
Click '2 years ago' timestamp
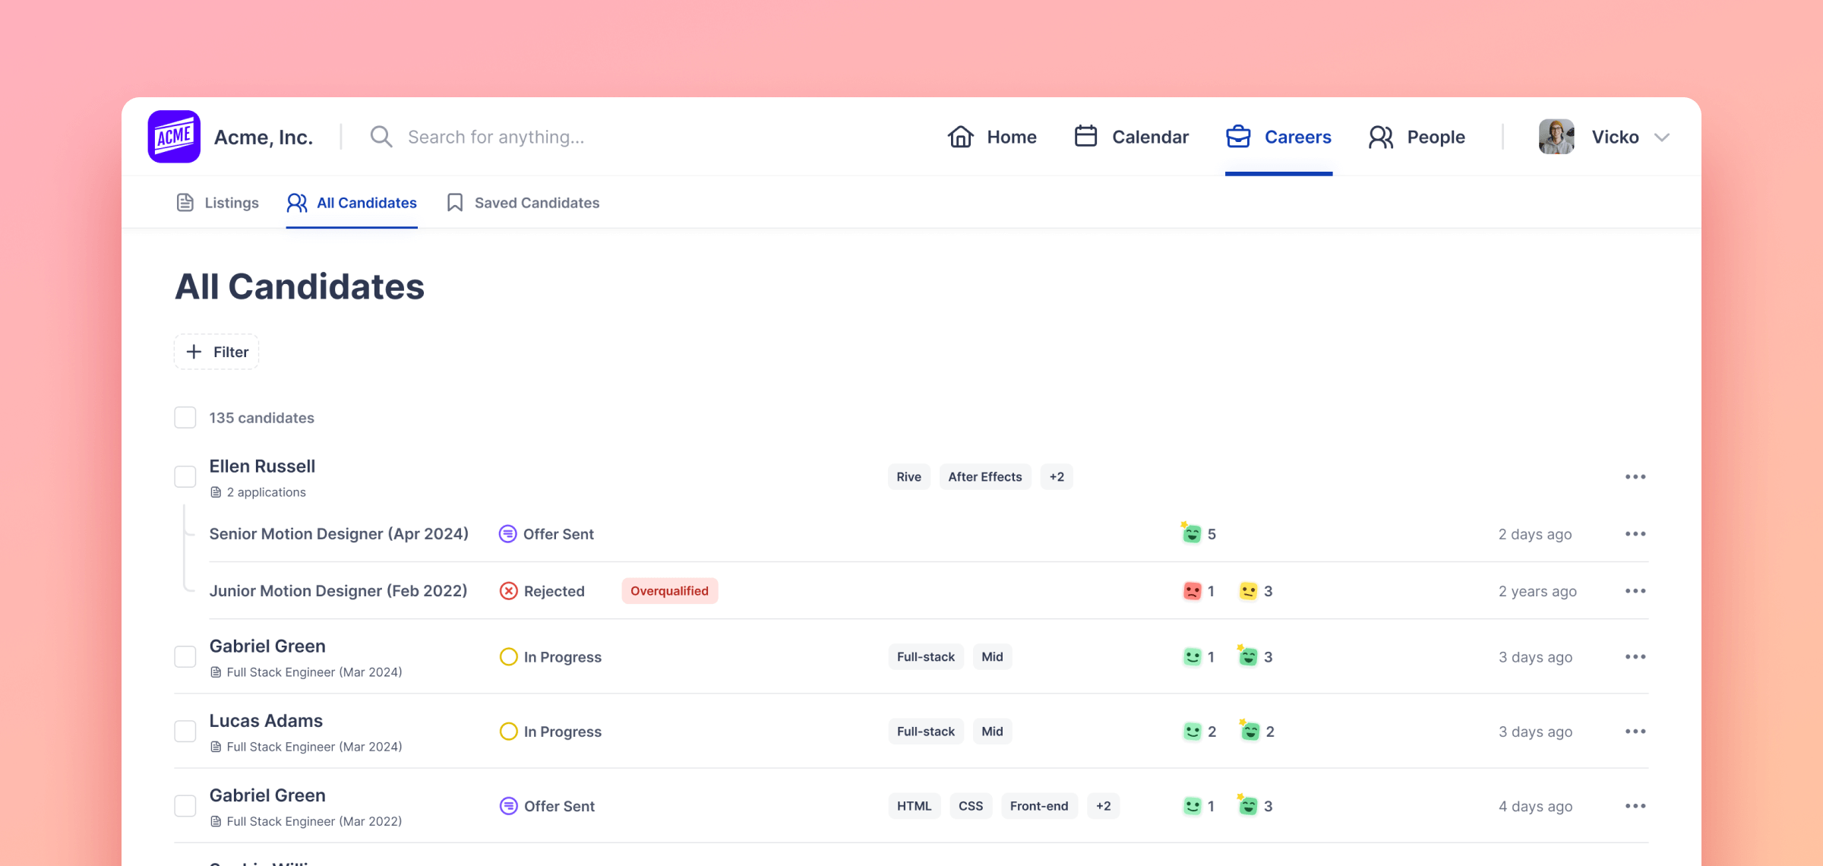tap(1537, 591)
